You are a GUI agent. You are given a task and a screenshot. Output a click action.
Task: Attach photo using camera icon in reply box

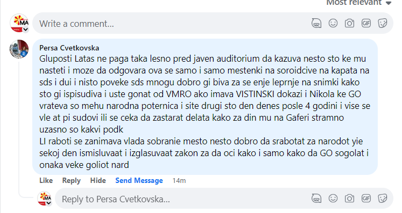click(349, 199)
